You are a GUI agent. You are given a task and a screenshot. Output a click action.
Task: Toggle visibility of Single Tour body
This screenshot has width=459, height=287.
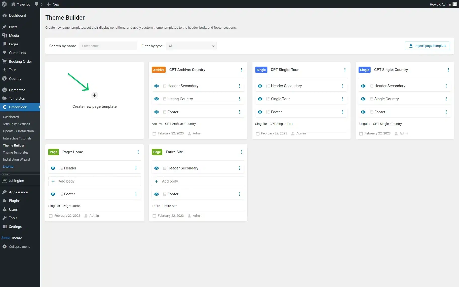pos(260,99)
